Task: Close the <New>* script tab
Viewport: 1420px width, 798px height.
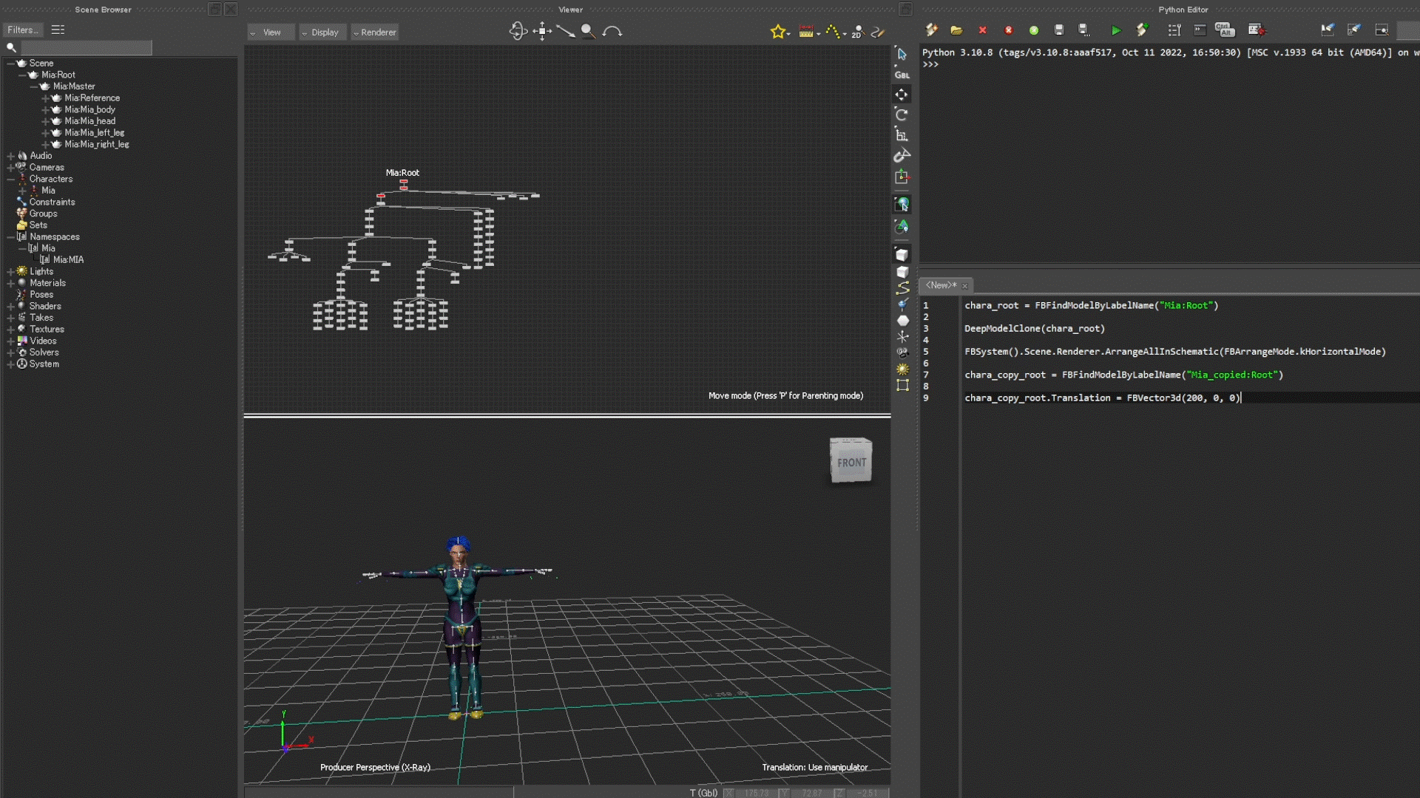Action: [964, 286]
